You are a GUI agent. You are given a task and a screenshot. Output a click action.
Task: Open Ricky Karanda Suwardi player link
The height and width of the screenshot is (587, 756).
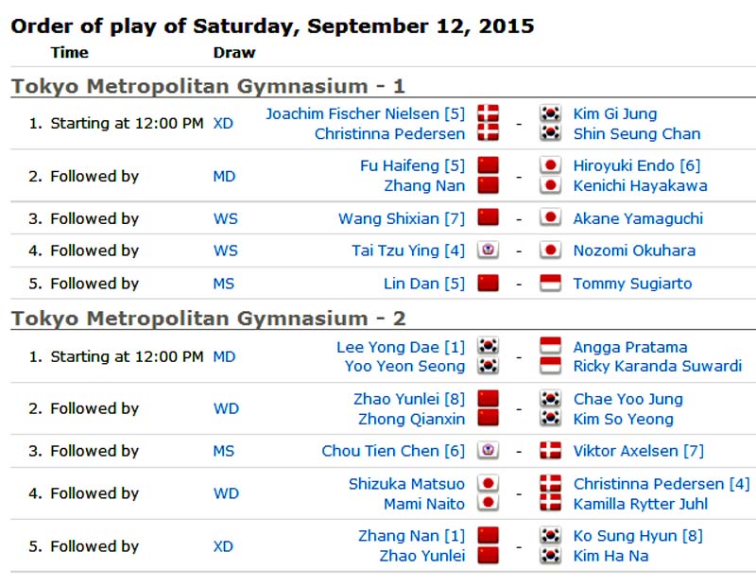point(657,366)
